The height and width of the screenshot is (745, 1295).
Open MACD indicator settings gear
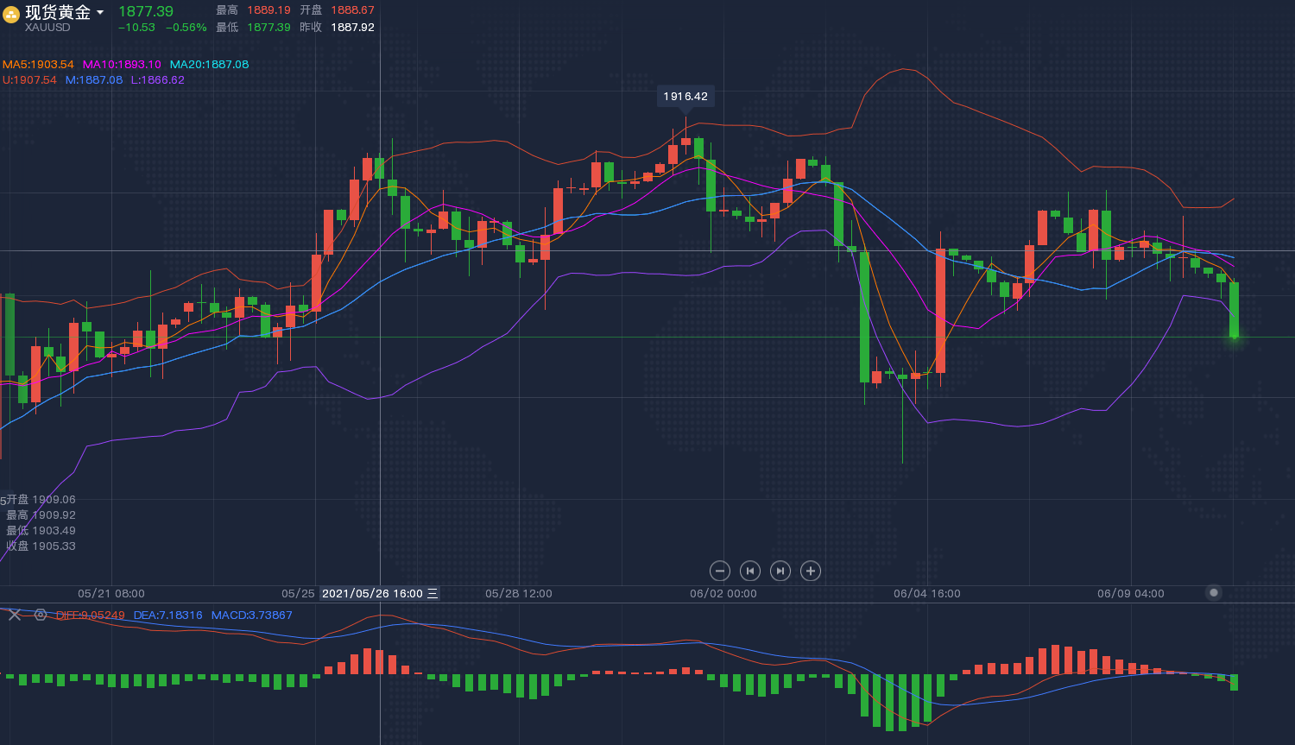pos(40,615)
